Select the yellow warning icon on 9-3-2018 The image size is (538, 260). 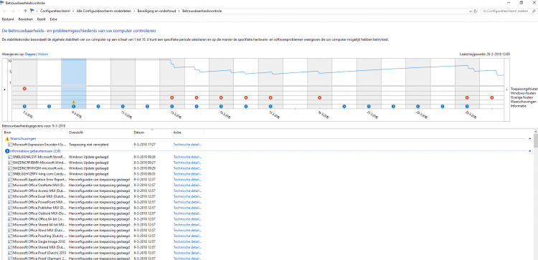click(x=73, y=102)
